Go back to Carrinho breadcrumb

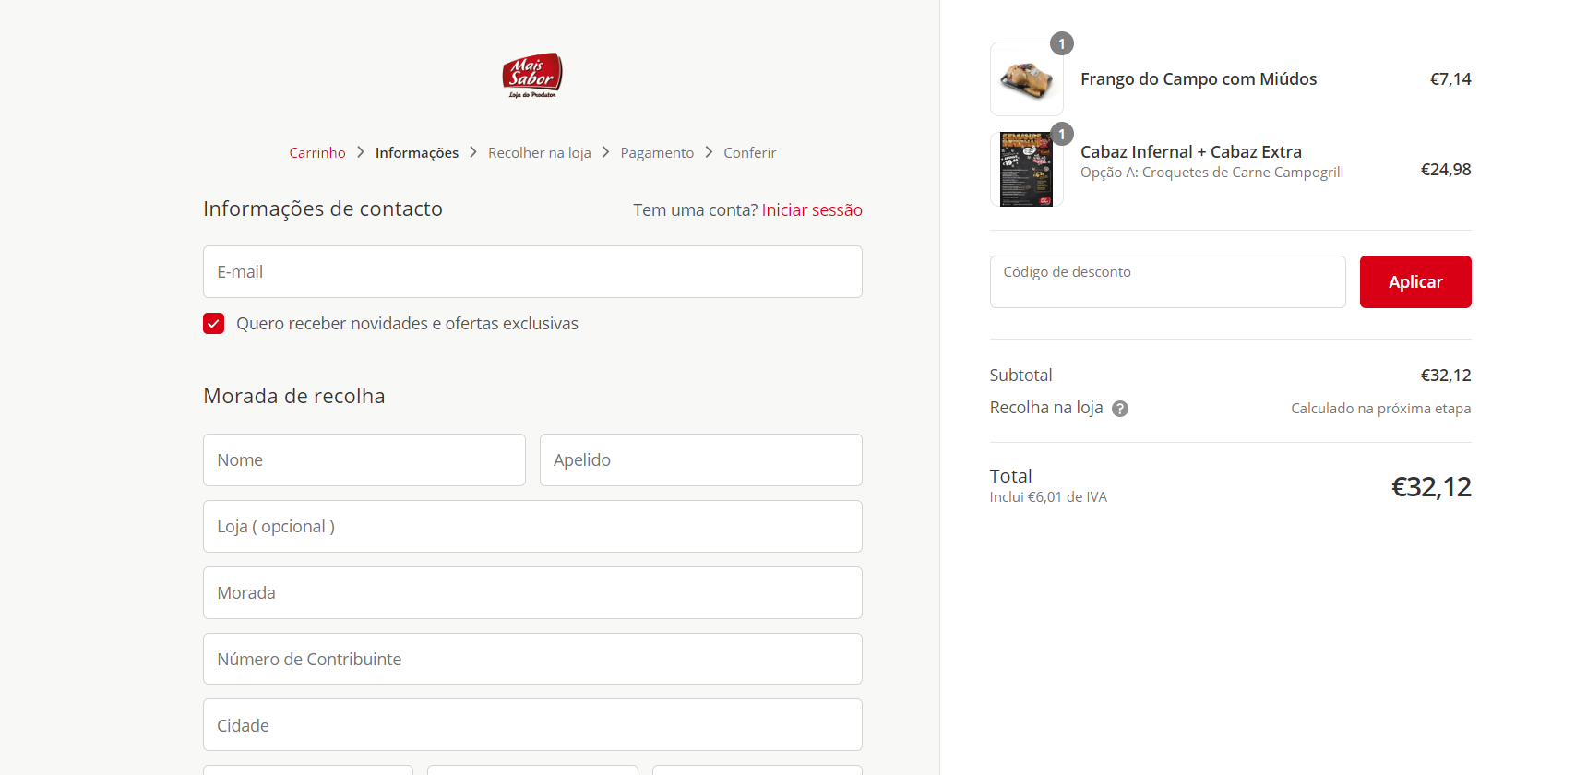[317, 153]
